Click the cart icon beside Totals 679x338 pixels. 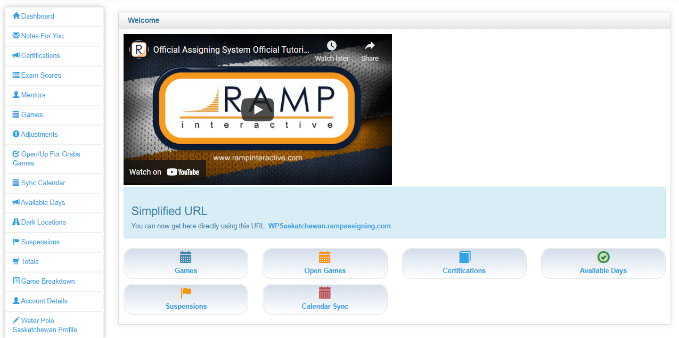pos(16,261)
